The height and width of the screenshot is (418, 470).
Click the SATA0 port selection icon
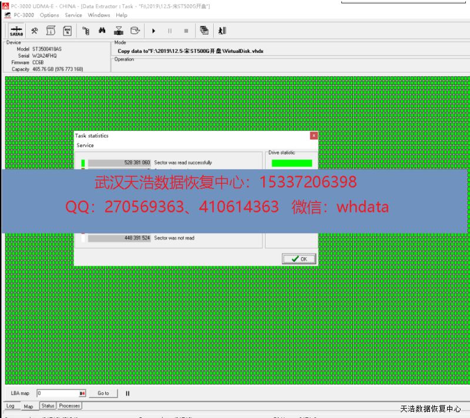pyautogui.click(x=16, y=31)
